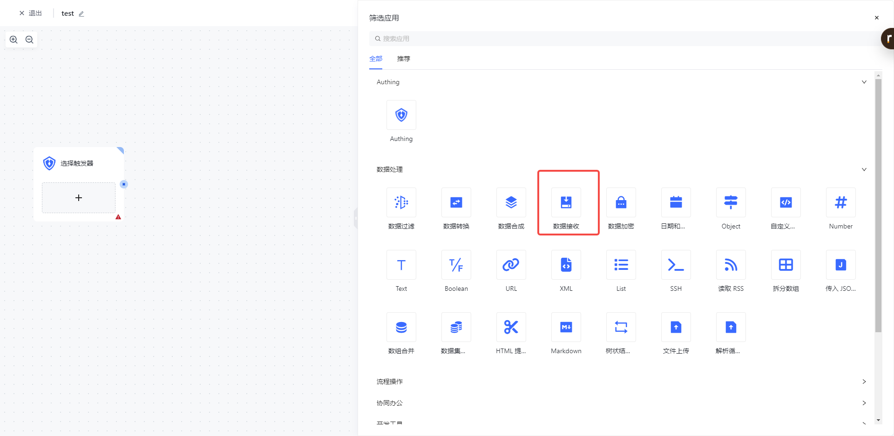
Task: Pick the 数据加密 lock icon
Action: (x=621, y=203)
